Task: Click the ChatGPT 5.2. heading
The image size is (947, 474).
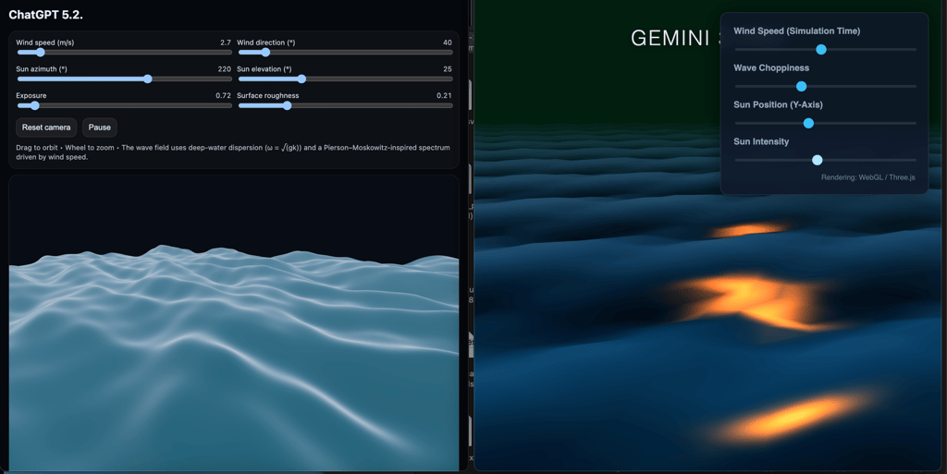Action: [x=46, y=15]
